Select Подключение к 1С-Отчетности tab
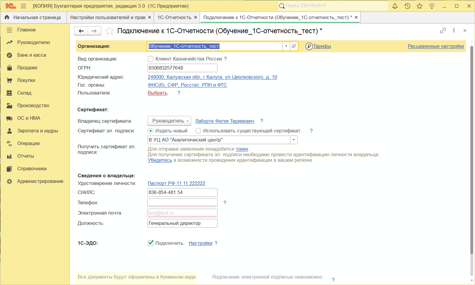Screen dimensions: 475x285 (x=277, y=17)
